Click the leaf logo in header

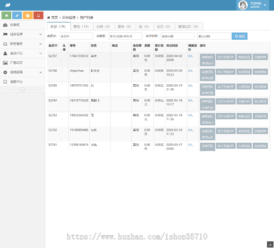point(8,5)
